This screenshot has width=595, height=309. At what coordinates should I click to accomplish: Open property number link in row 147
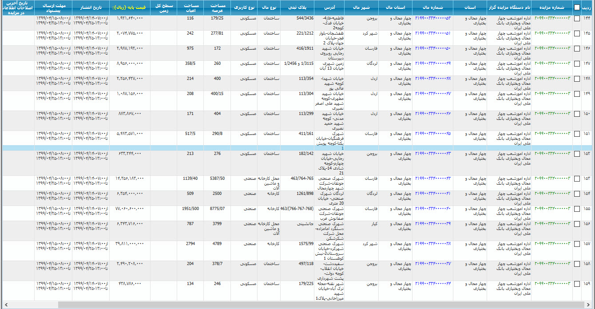[x=432, y=63]
